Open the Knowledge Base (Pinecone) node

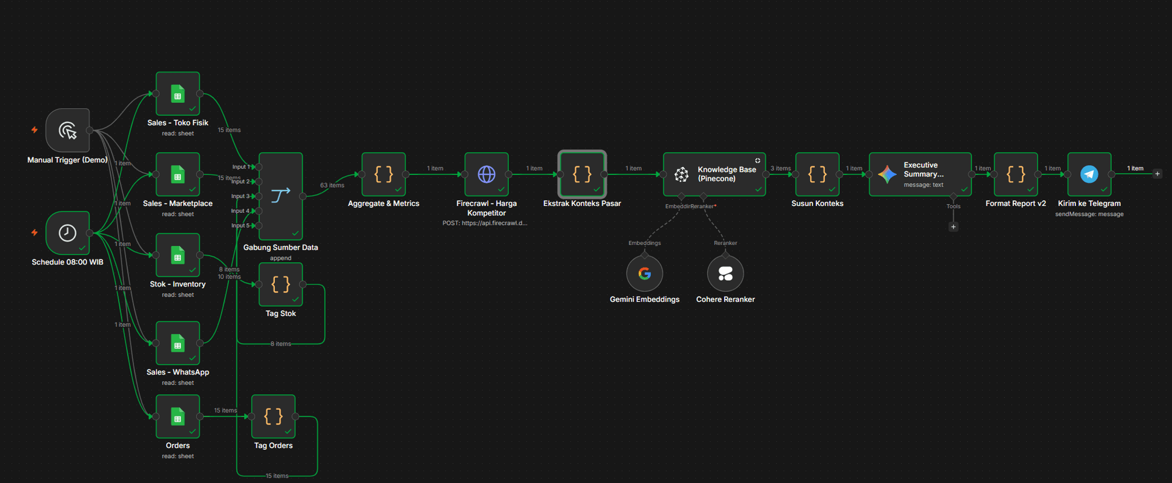pyautogui.click(x=714, y=174)
